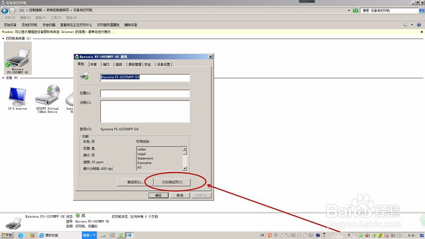The image size is (425, 239).
Task: Click the green shield tray icon
Action: coord(374,235)
